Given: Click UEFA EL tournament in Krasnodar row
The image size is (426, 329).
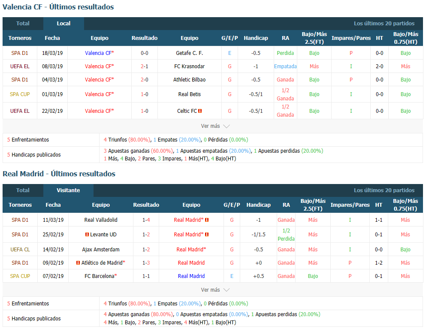Looking at the screenshot, I should 20,66.
